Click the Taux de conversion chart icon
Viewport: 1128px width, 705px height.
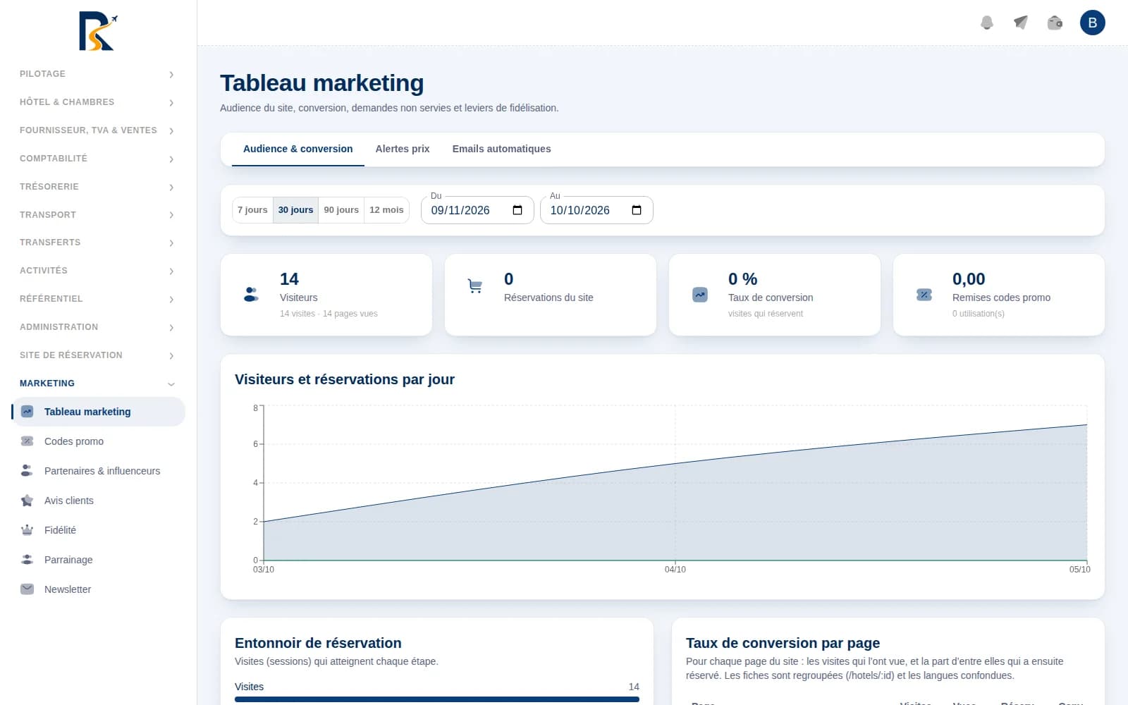coord(699,295)
